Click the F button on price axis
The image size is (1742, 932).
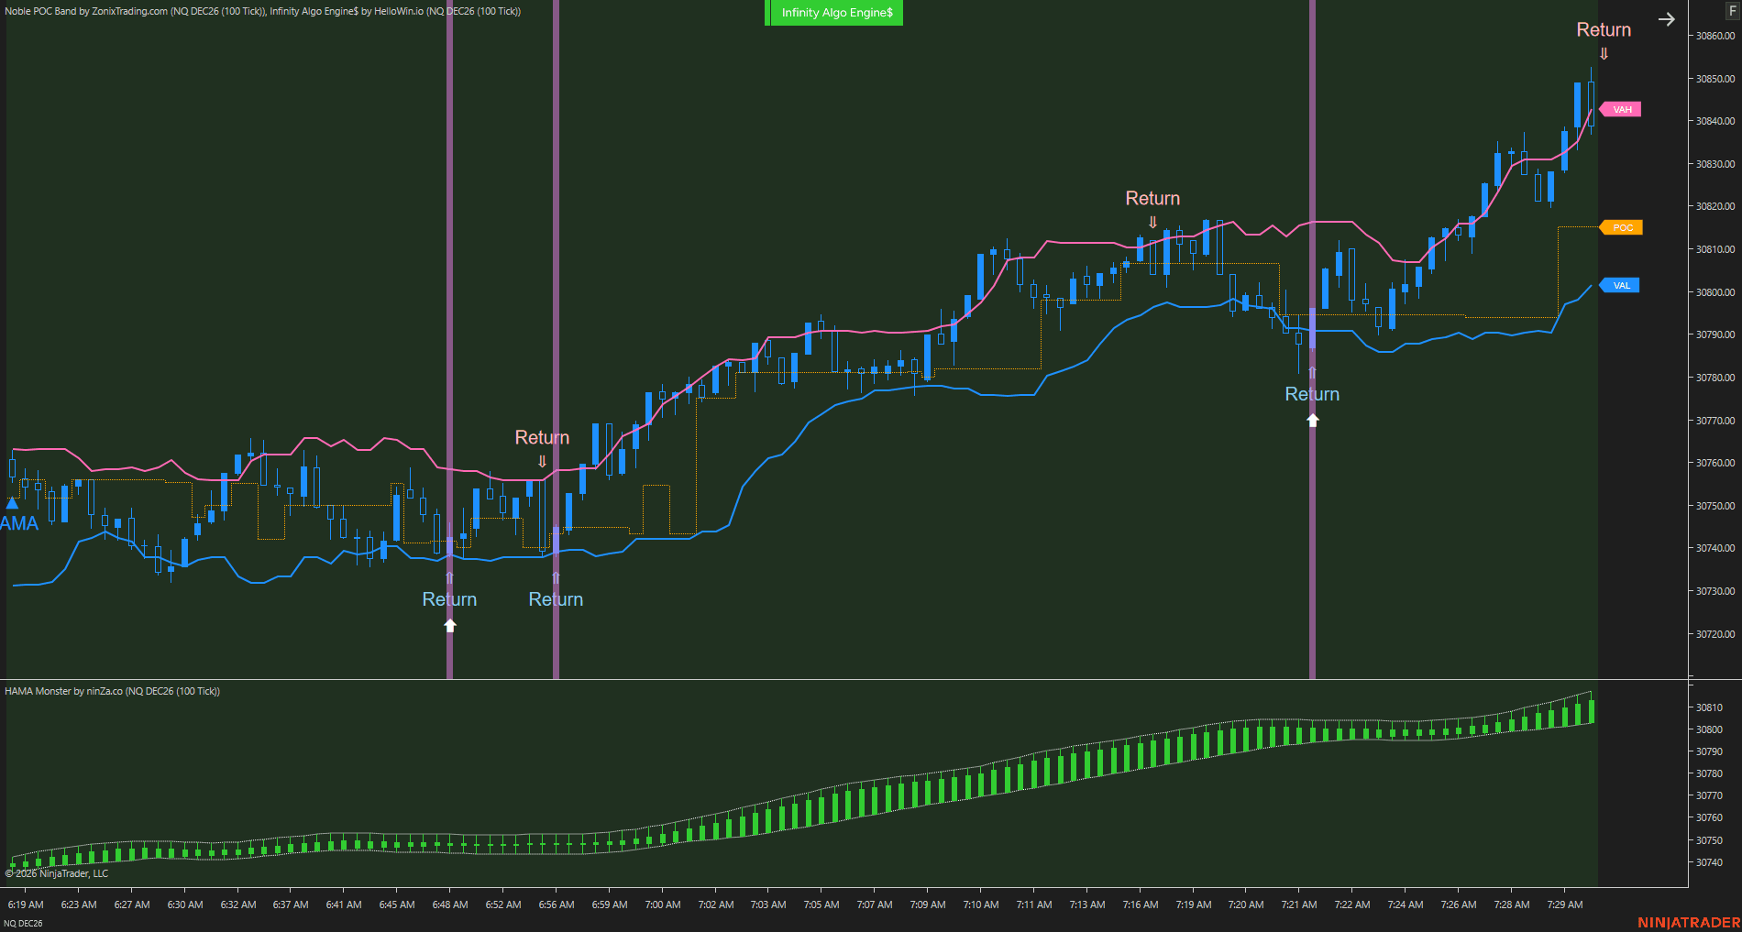click(x=1732, y=11)
